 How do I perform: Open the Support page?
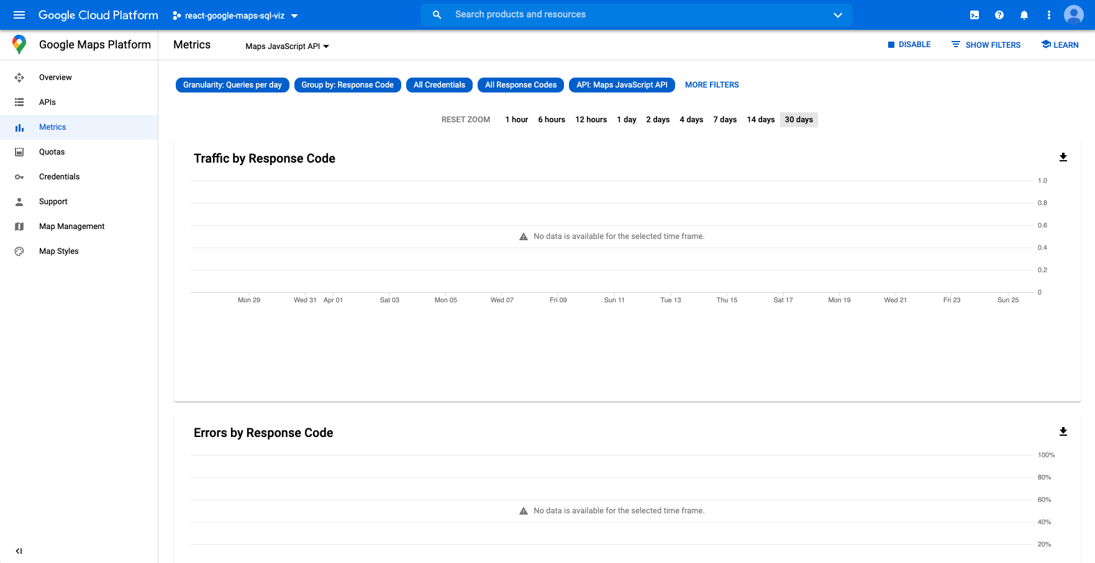(79, 202)
